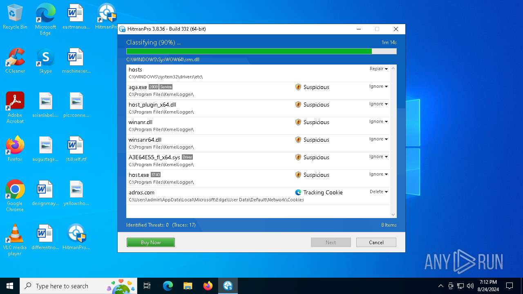The height and width of the screenshot is (294, 523).
Task: Open the stillself.rtf document icon
Action: tap(76, 149)
